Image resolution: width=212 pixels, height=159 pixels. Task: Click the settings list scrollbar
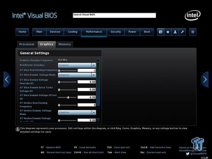(x=98, y=84)
